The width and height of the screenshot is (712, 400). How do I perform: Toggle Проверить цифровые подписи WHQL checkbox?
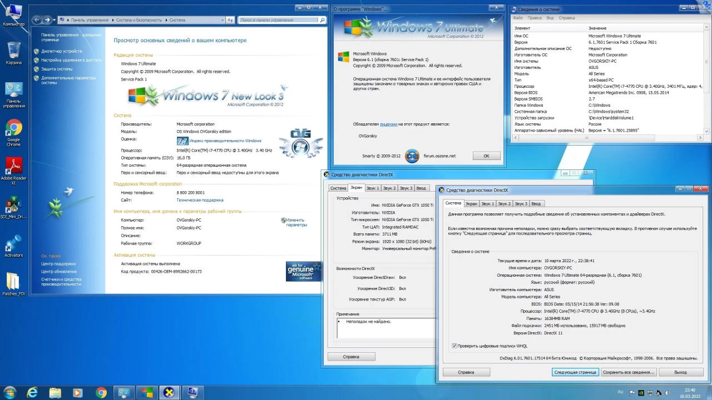[x=454, y=346]
